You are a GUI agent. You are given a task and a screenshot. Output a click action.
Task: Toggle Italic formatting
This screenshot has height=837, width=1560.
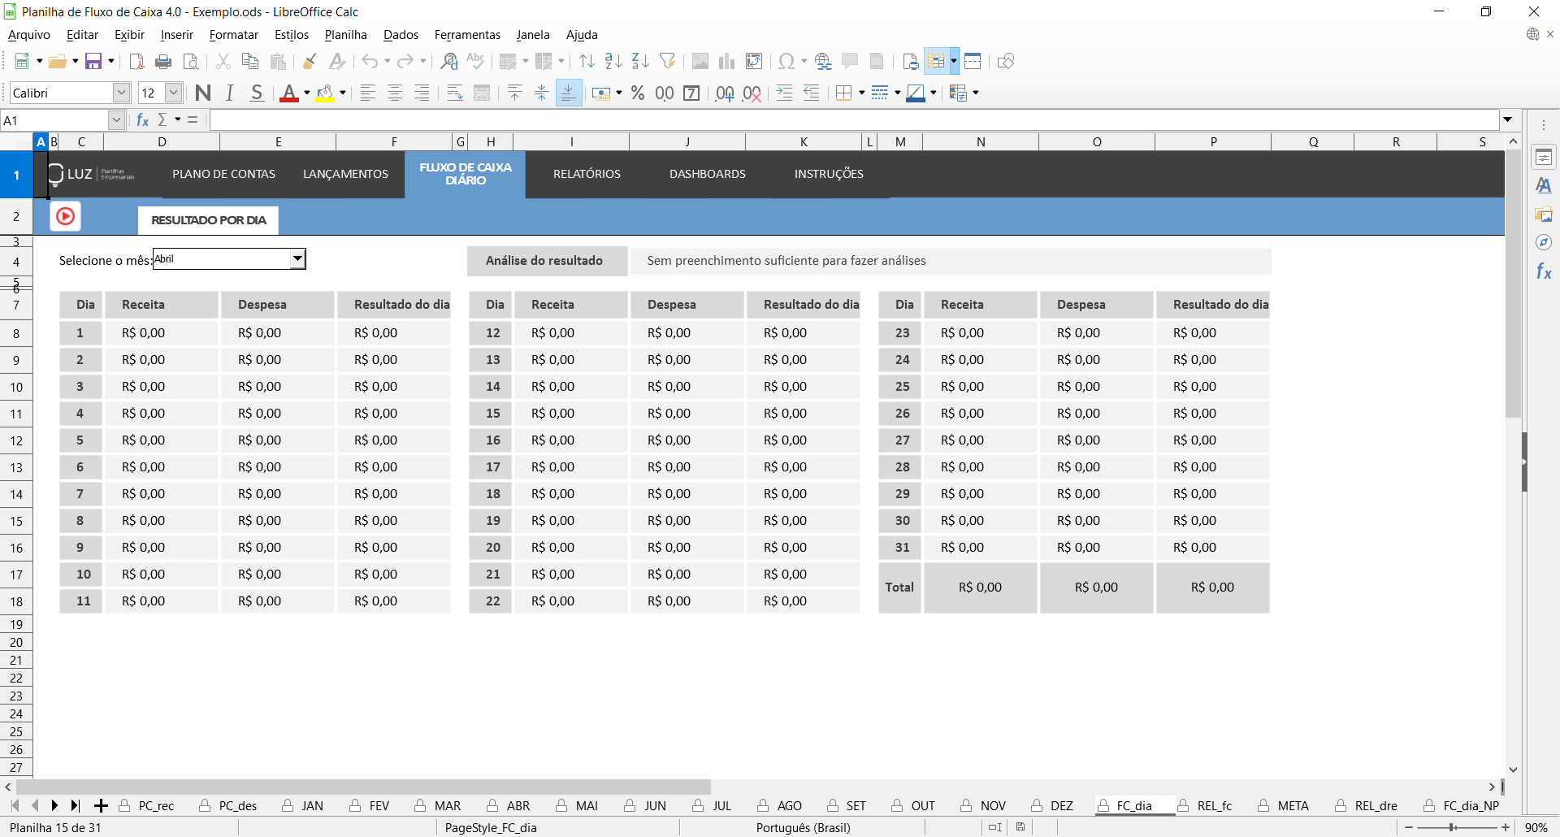coord(230,93)
